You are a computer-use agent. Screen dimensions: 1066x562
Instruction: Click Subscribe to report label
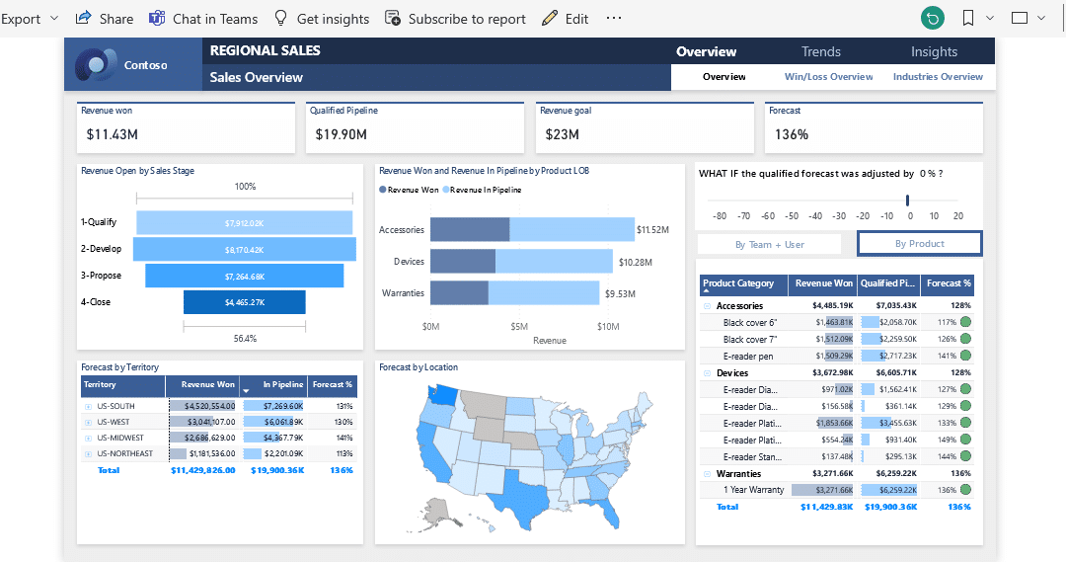click(466, 19)
